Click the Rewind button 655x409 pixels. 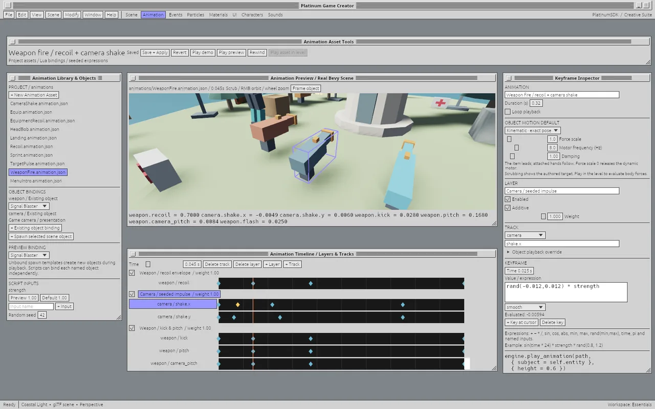(x=257, y=53)
